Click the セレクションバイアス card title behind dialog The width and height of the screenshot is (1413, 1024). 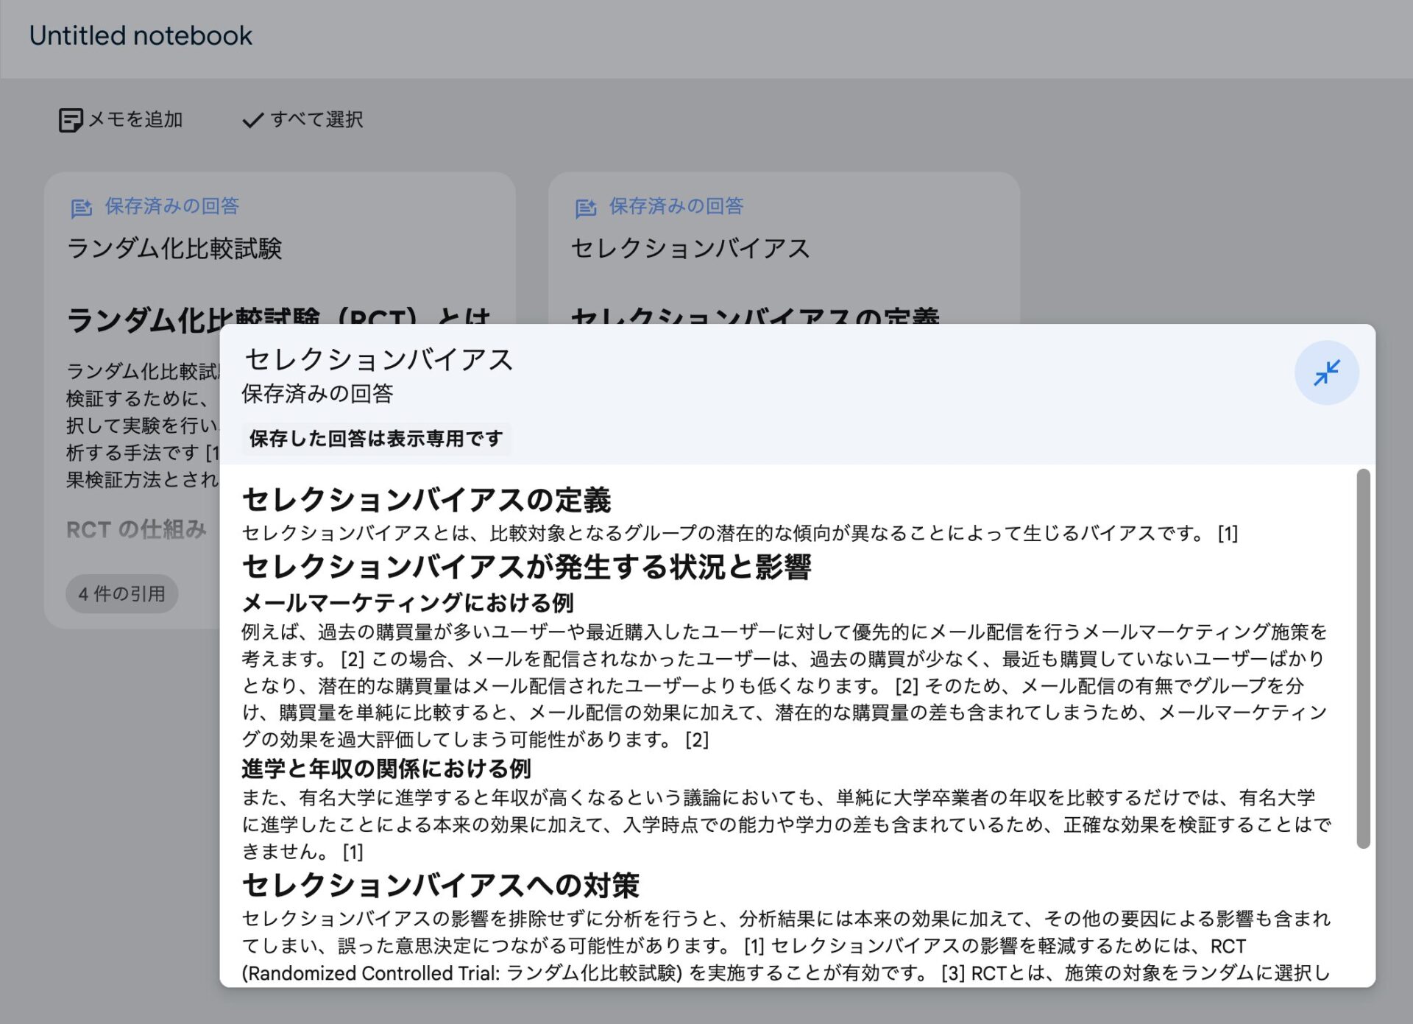point(690,248)
